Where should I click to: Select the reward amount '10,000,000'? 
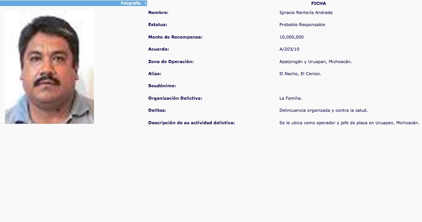(x=291, y=37)
